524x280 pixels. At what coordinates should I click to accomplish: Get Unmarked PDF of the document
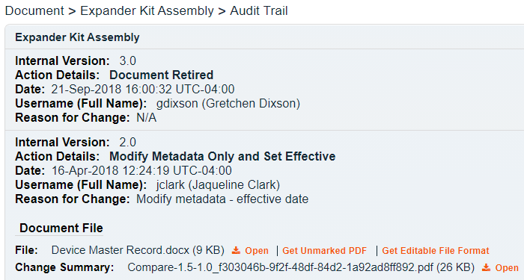coord(324,251)
